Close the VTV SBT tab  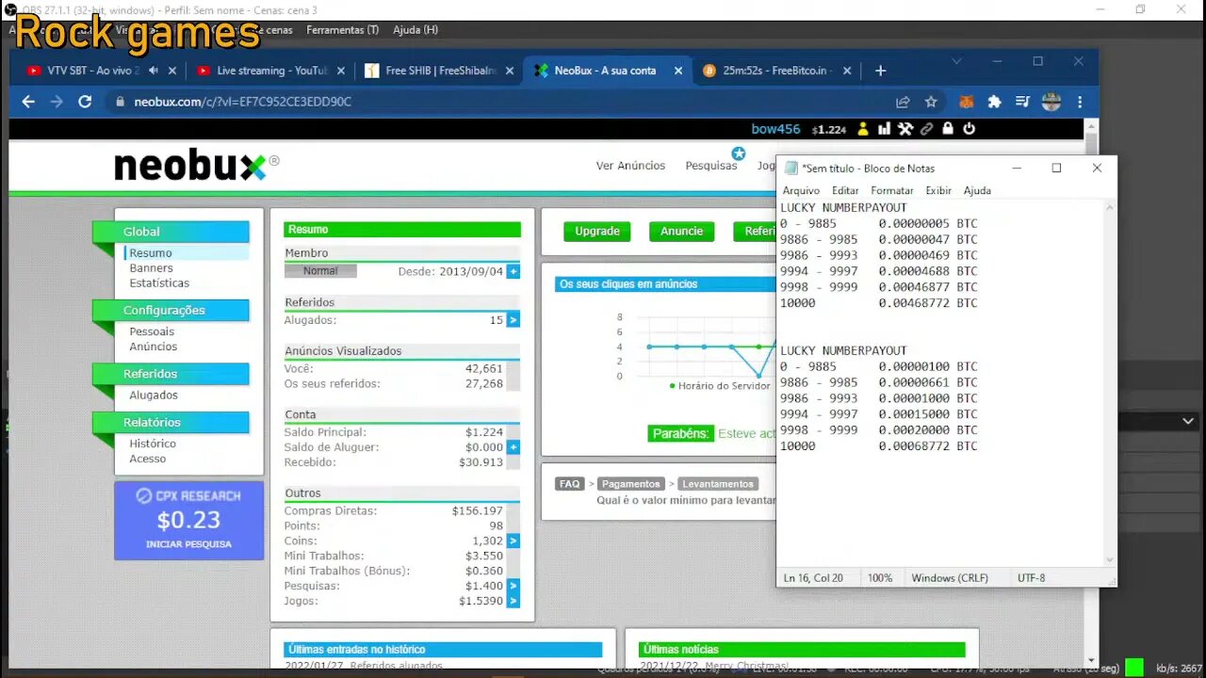pyautogui.click(x=171, y=71)
